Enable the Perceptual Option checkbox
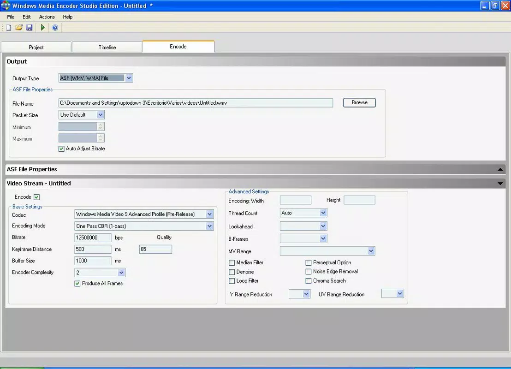 (x=308, y=263)
